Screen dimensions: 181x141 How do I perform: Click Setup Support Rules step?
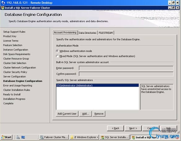tap(14, 32)
